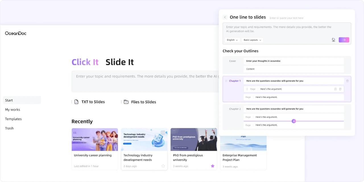The width and height of the screenshot is (364, 182).
Task: Open the more options on Technology industry card
Action: (x=163, y=132)
